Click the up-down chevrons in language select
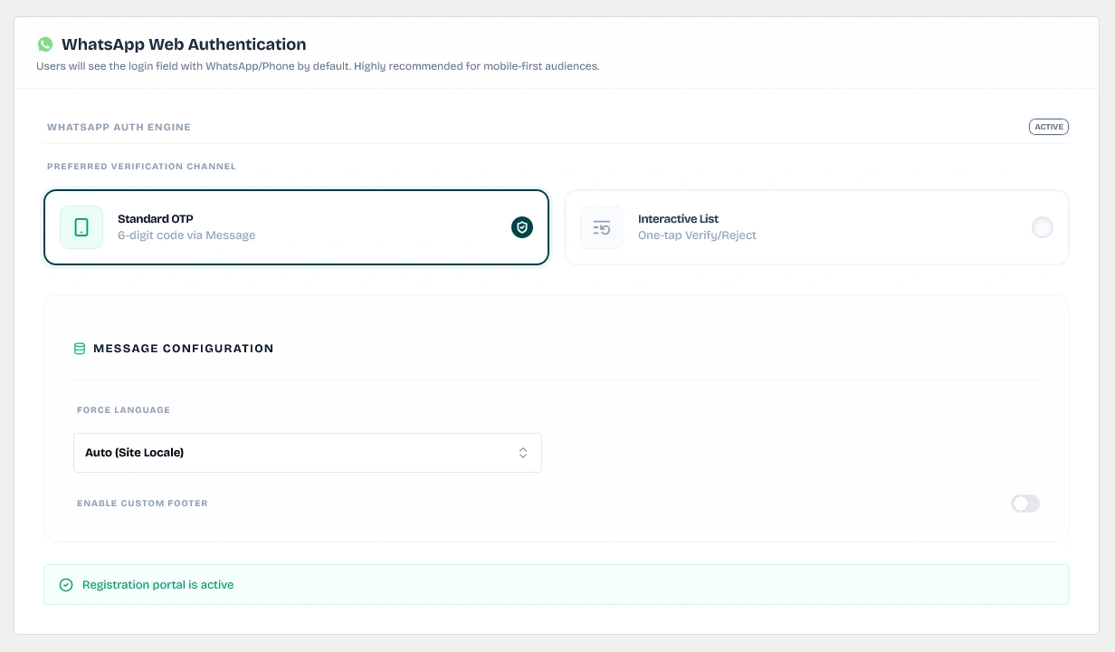Screen dimensions: 1115x652 523,453
